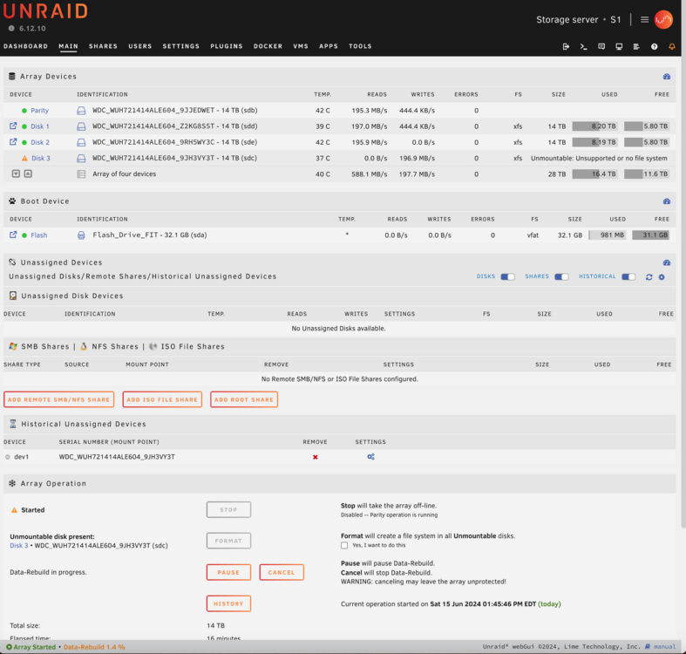Open unassigned devices settings gear

(662, 277)
